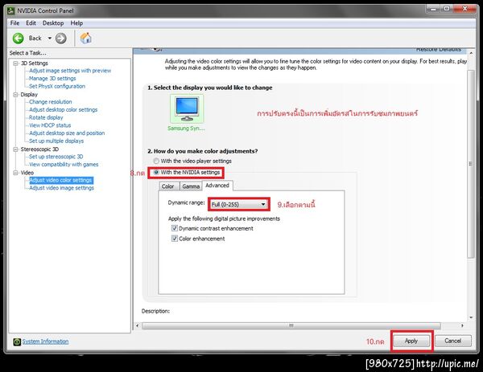Select Adjust video color settings
Viewport: 483px width, 372px height.
(61, 180)
